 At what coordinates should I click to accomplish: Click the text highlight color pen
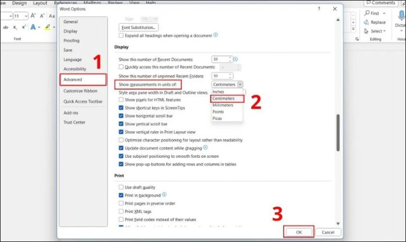pos(48,27)
